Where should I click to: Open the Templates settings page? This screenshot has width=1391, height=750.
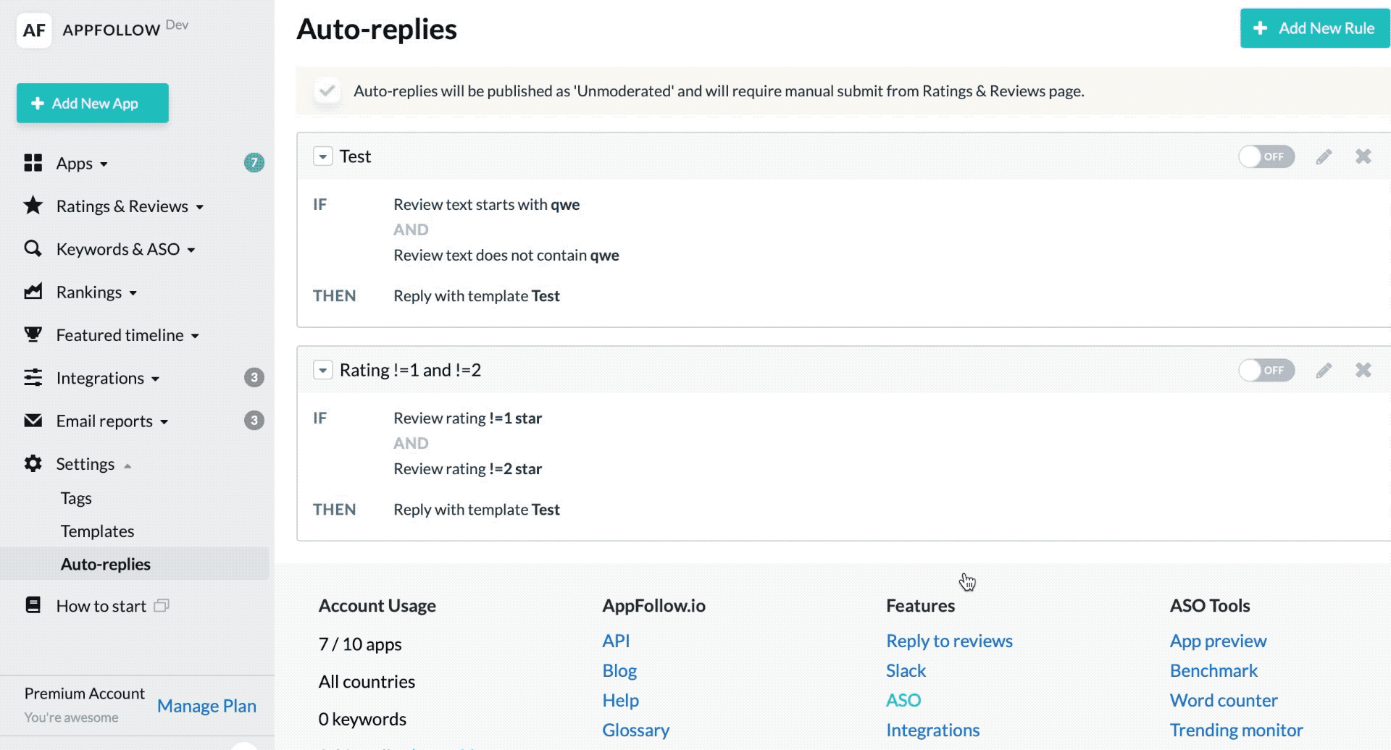tap(97, 531)
